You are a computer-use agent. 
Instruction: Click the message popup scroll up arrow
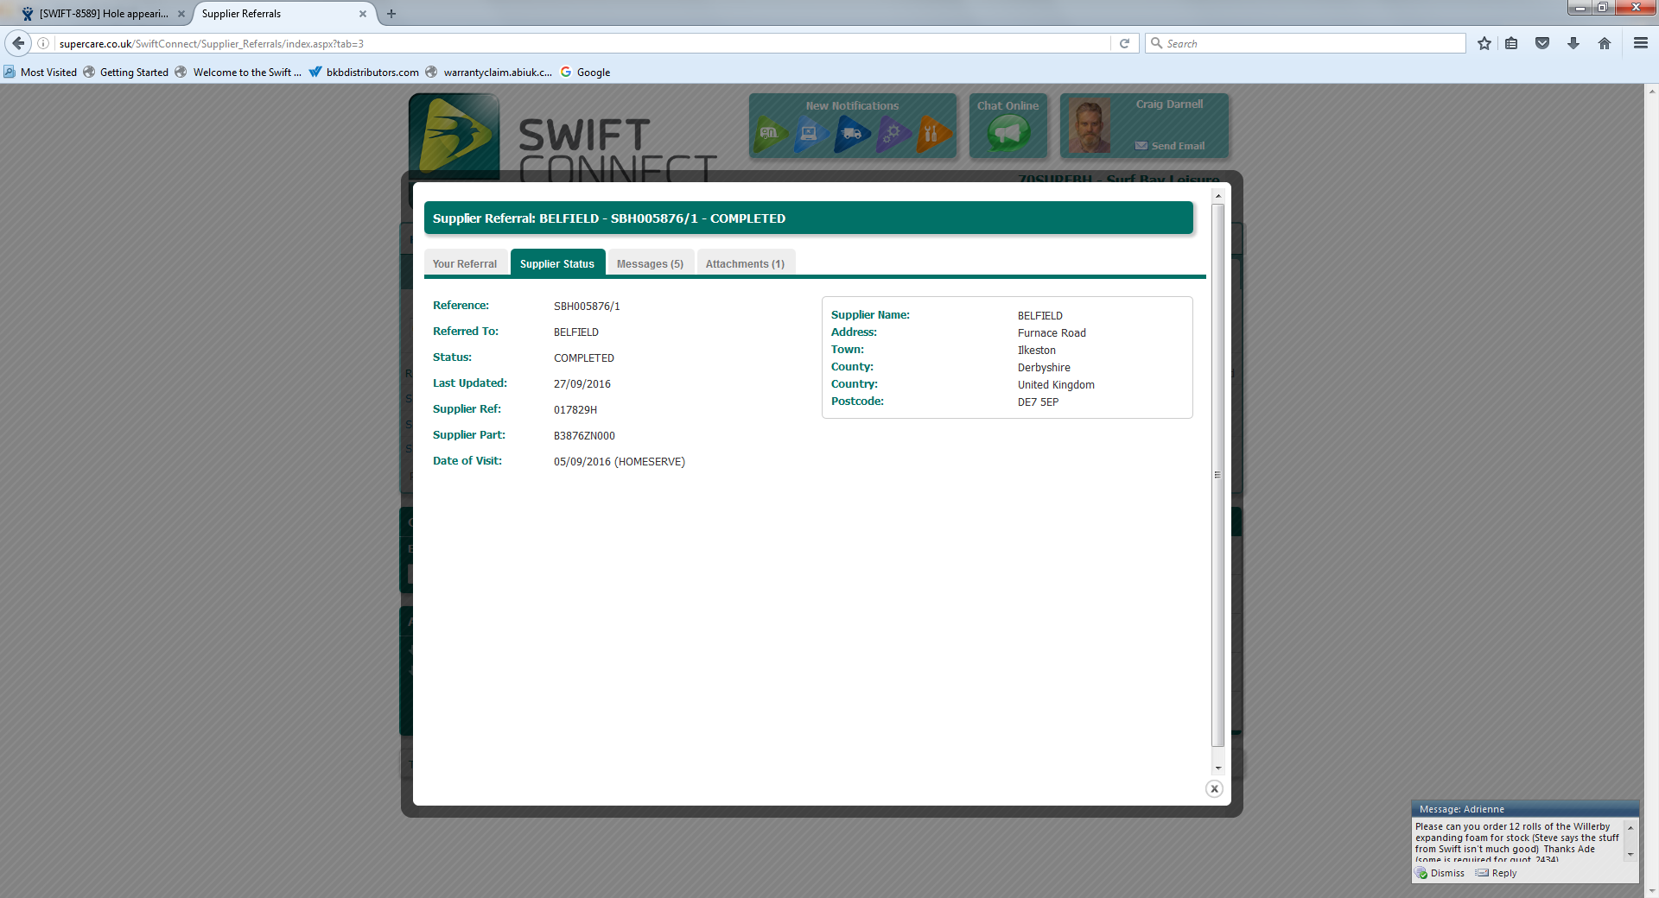(1630, 827)
